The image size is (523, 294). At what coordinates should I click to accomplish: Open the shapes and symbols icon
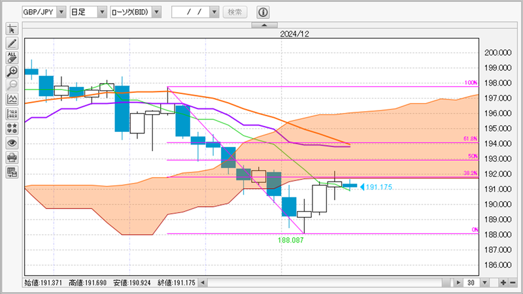pyautogui.click(x=12, y=128)
